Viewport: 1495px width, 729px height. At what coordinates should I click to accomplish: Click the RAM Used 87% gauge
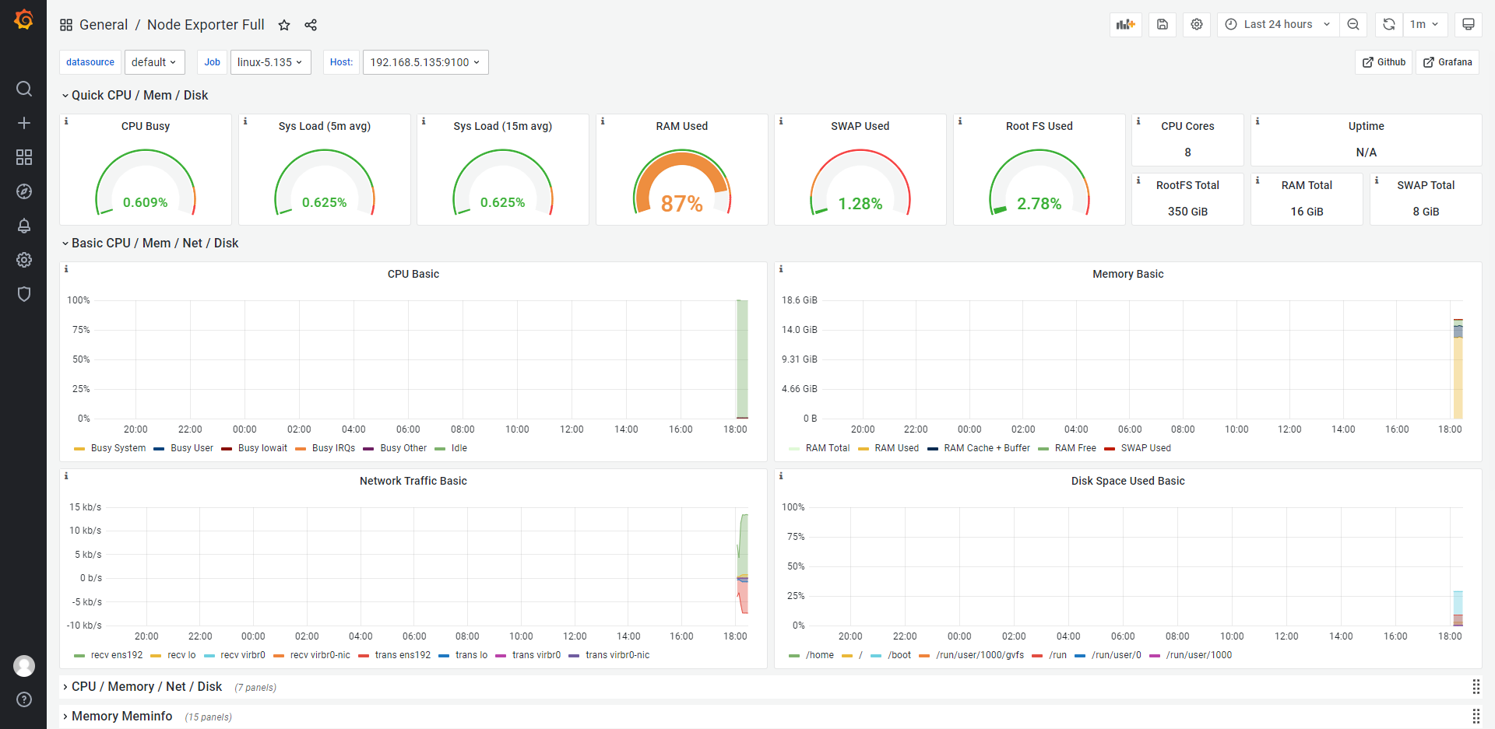[x=682, y=184]
